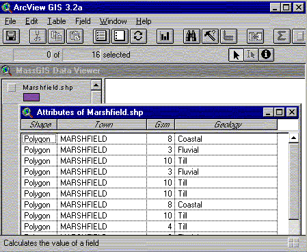Click the Attributes of Marshfield.shp title bar
The height and width of the screenshot is (252, 307).
pos(159,112)
